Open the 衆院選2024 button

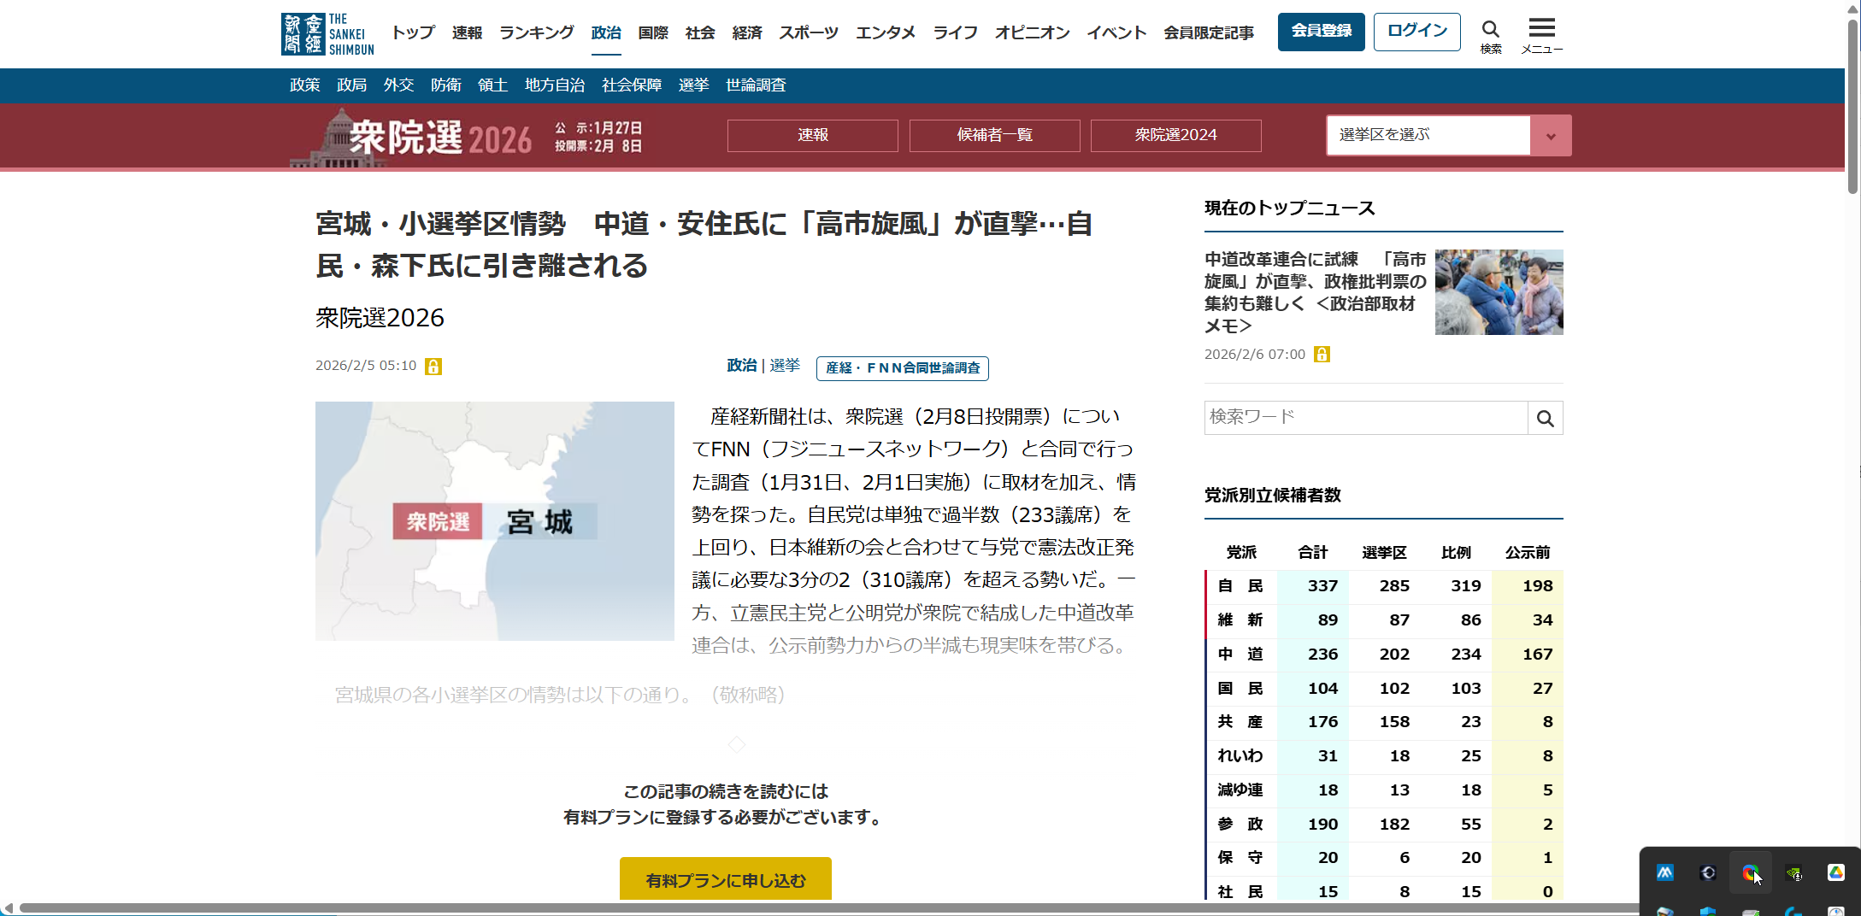[x=1176, y=135]
